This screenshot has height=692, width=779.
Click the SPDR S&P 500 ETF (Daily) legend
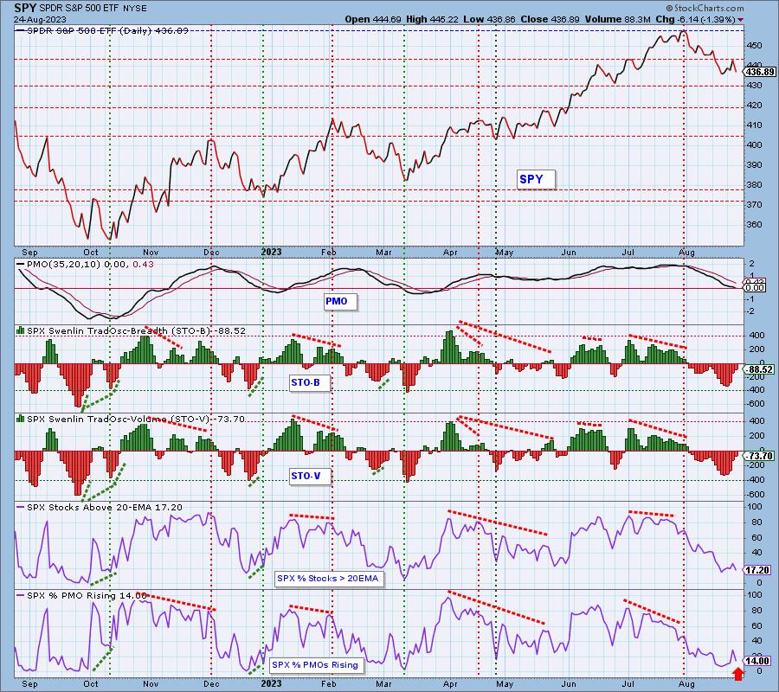[102, 31]
